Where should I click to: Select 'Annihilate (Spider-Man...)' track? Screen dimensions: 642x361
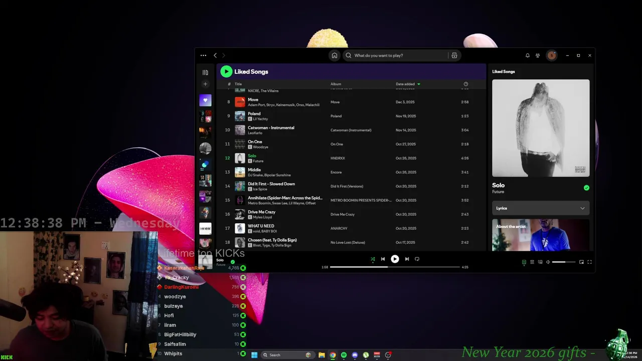coord(285,198)
